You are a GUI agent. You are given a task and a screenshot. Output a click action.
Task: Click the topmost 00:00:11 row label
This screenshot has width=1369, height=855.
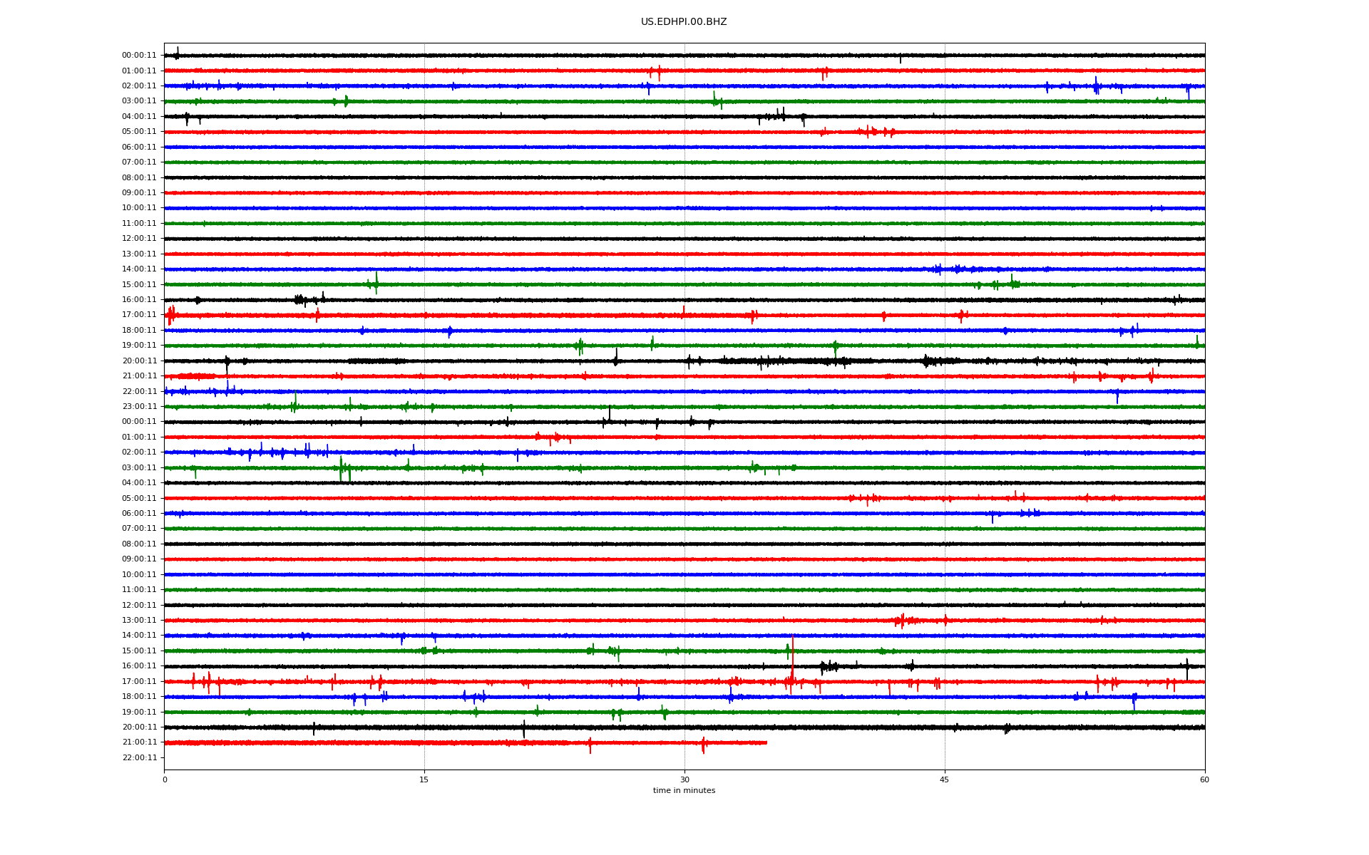(139, 56)
